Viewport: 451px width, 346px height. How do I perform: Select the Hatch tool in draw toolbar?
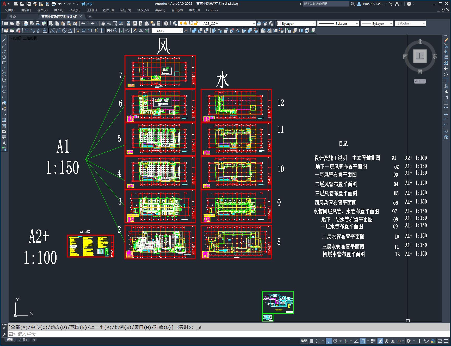4,120
